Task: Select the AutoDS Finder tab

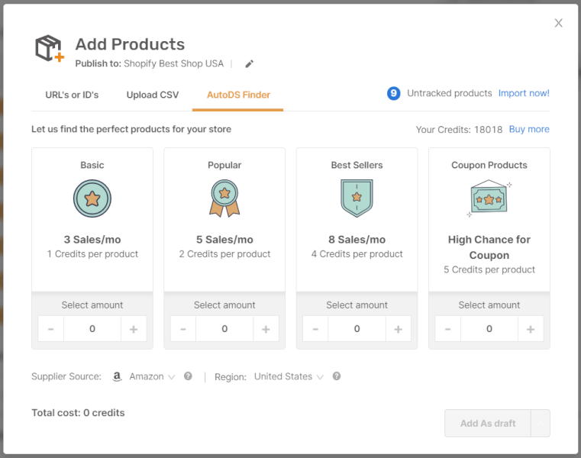Action: (x=238, y=95)
